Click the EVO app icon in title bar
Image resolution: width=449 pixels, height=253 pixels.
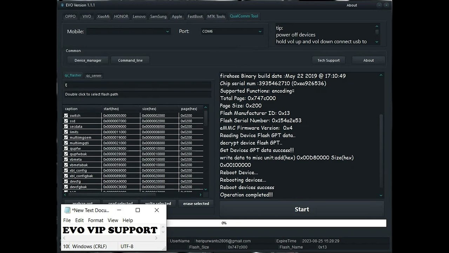[x=62, y=5]
